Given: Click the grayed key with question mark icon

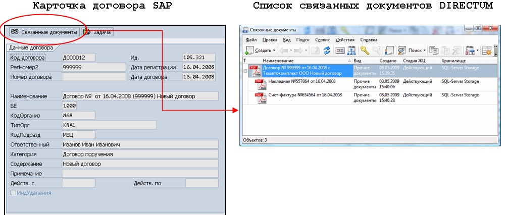Looking at the screenshot, I should pyautogui.click(x=376, y=50).
